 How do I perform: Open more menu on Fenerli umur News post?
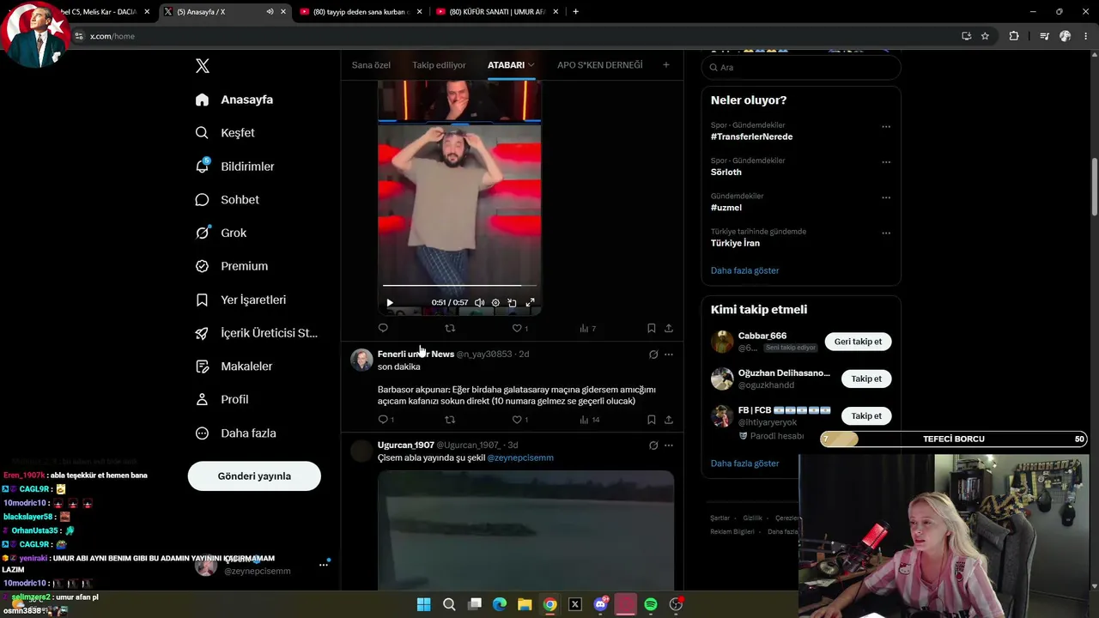click(x=669, y=354)
